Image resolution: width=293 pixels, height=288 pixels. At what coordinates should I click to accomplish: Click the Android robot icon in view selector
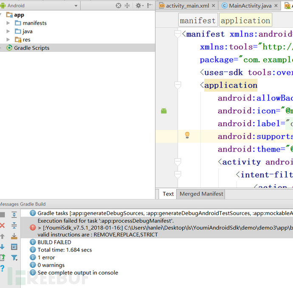[3, 6]
